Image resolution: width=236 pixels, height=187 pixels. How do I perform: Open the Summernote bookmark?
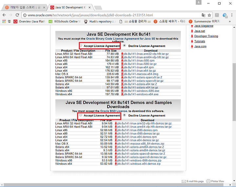[x=205, y=22]
